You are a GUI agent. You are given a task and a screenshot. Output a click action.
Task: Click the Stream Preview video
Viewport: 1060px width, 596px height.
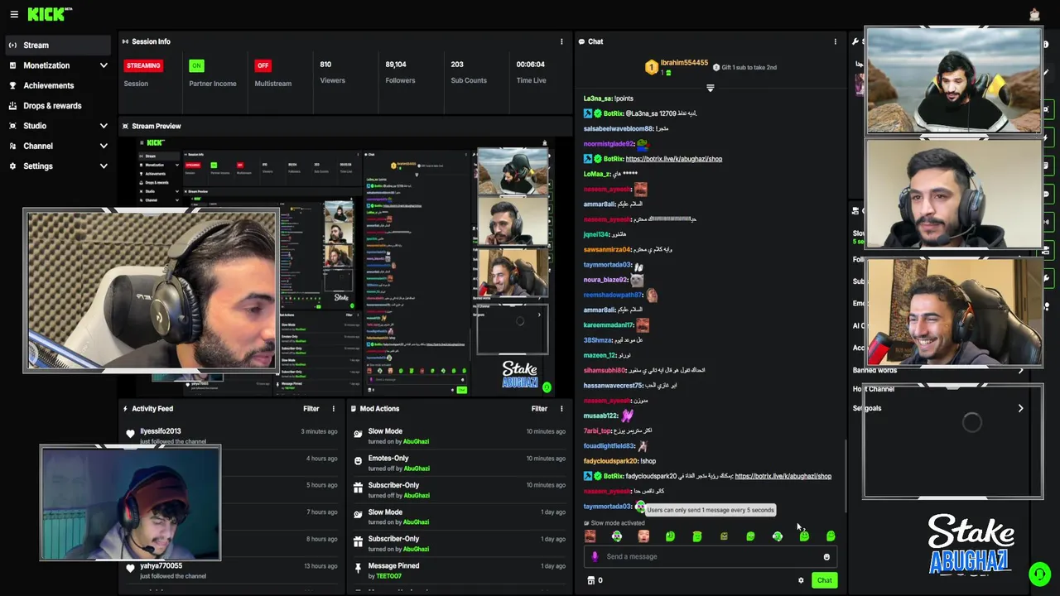346,265
